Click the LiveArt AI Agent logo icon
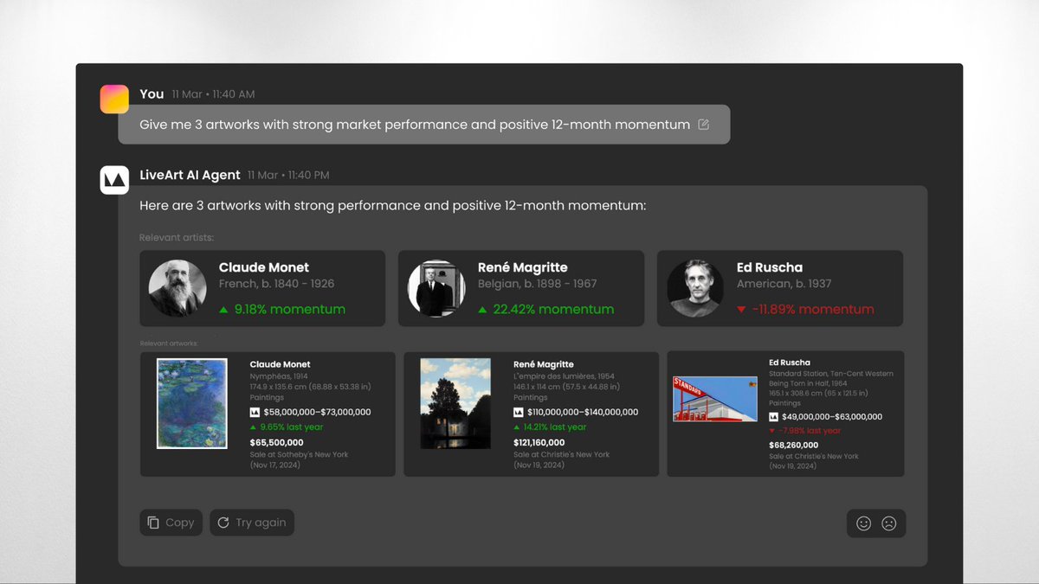1039x584 pixels. click(114, 180)
